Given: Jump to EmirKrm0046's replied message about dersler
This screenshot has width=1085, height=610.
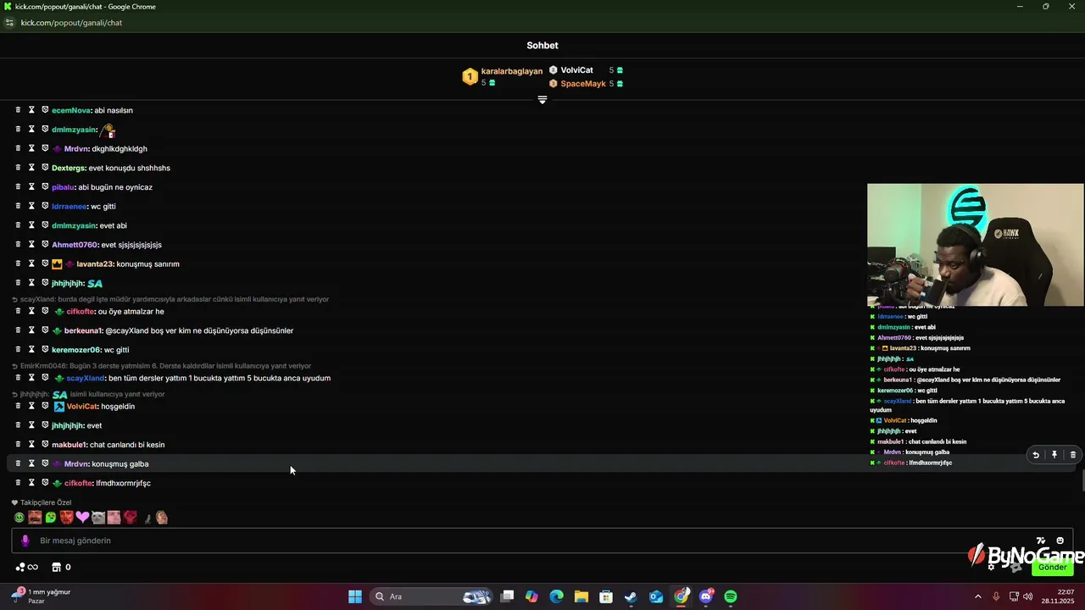Looking at the screenshot, I should coord(161,366).
